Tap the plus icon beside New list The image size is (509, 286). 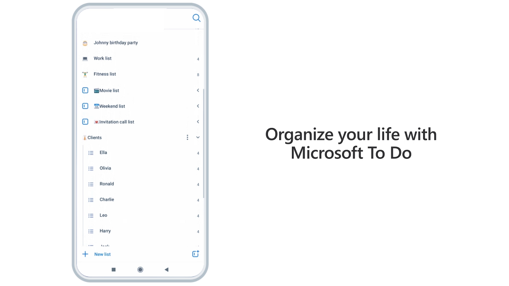pyautogui.click(x=85, y=254)
